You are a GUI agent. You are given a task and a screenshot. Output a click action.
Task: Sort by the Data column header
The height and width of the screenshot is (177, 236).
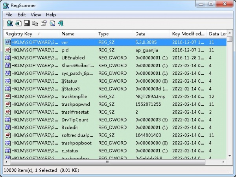tap(151, 34)
